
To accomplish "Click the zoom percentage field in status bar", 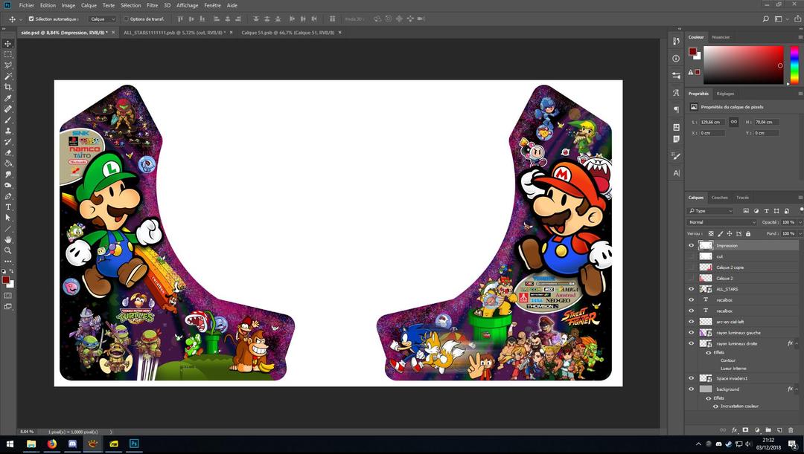I will (x=27, y=432).
